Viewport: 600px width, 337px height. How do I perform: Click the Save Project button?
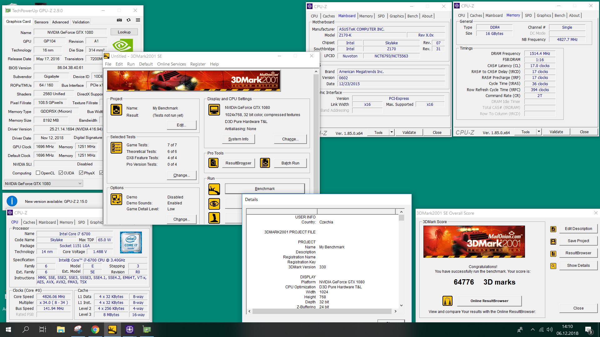[578, 241]
